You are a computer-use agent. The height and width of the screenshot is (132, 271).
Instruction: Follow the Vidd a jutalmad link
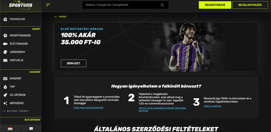coord(212,106)
